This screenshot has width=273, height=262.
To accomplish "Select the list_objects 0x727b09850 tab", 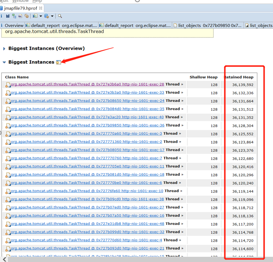I will click(208, 25).
